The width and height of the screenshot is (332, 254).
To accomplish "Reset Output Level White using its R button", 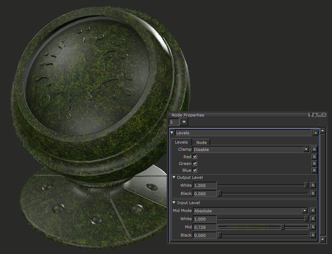I will (x=313, y=185).
